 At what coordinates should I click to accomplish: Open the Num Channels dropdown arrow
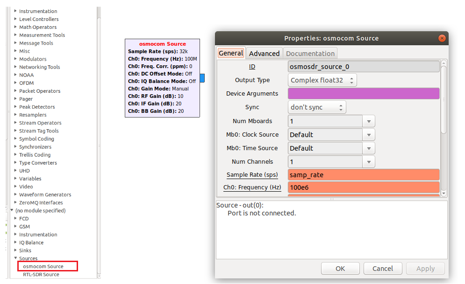click(369, 162)
